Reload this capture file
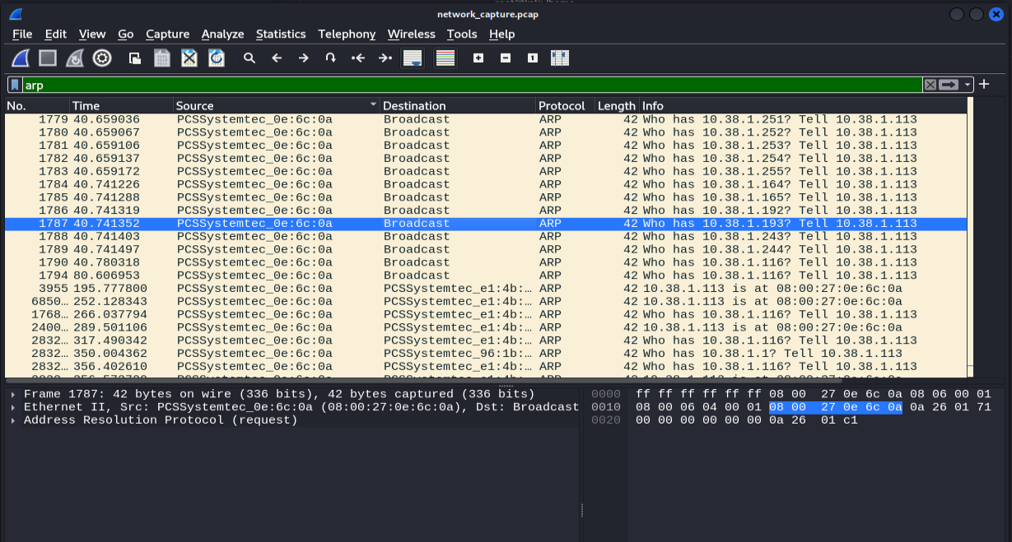The width and height of the screenshot is (1012, 542). [217, 58]
